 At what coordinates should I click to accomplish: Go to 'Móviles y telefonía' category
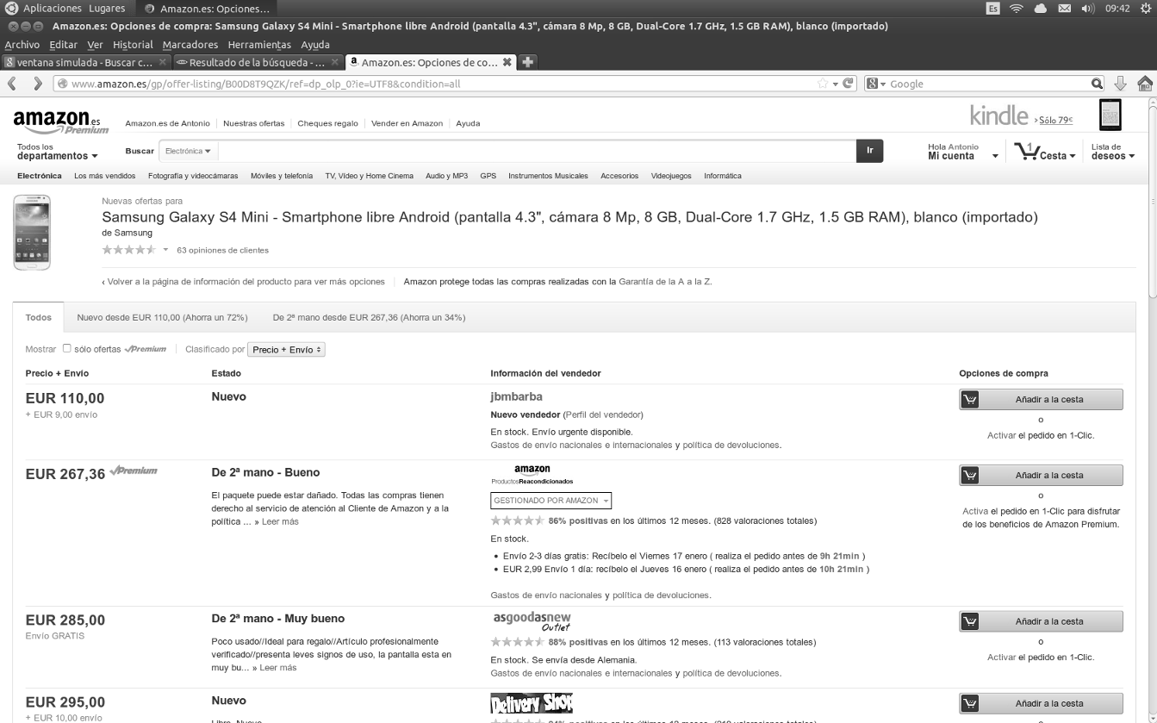[x=282, y=176]
